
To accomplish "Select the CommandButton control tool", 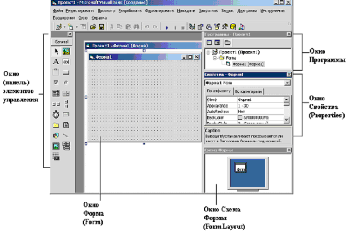I will pos(66,72).
